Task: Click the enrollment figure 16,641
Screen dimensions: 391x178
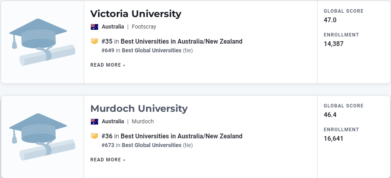Action: pyautogui.click(x=333, y=139)
